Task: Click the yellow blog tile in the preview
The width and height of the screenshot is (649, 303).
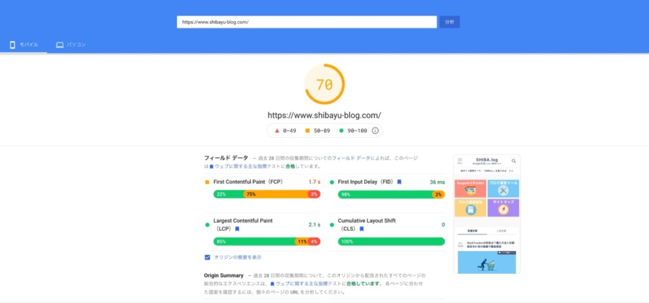Action: [470, 207]
